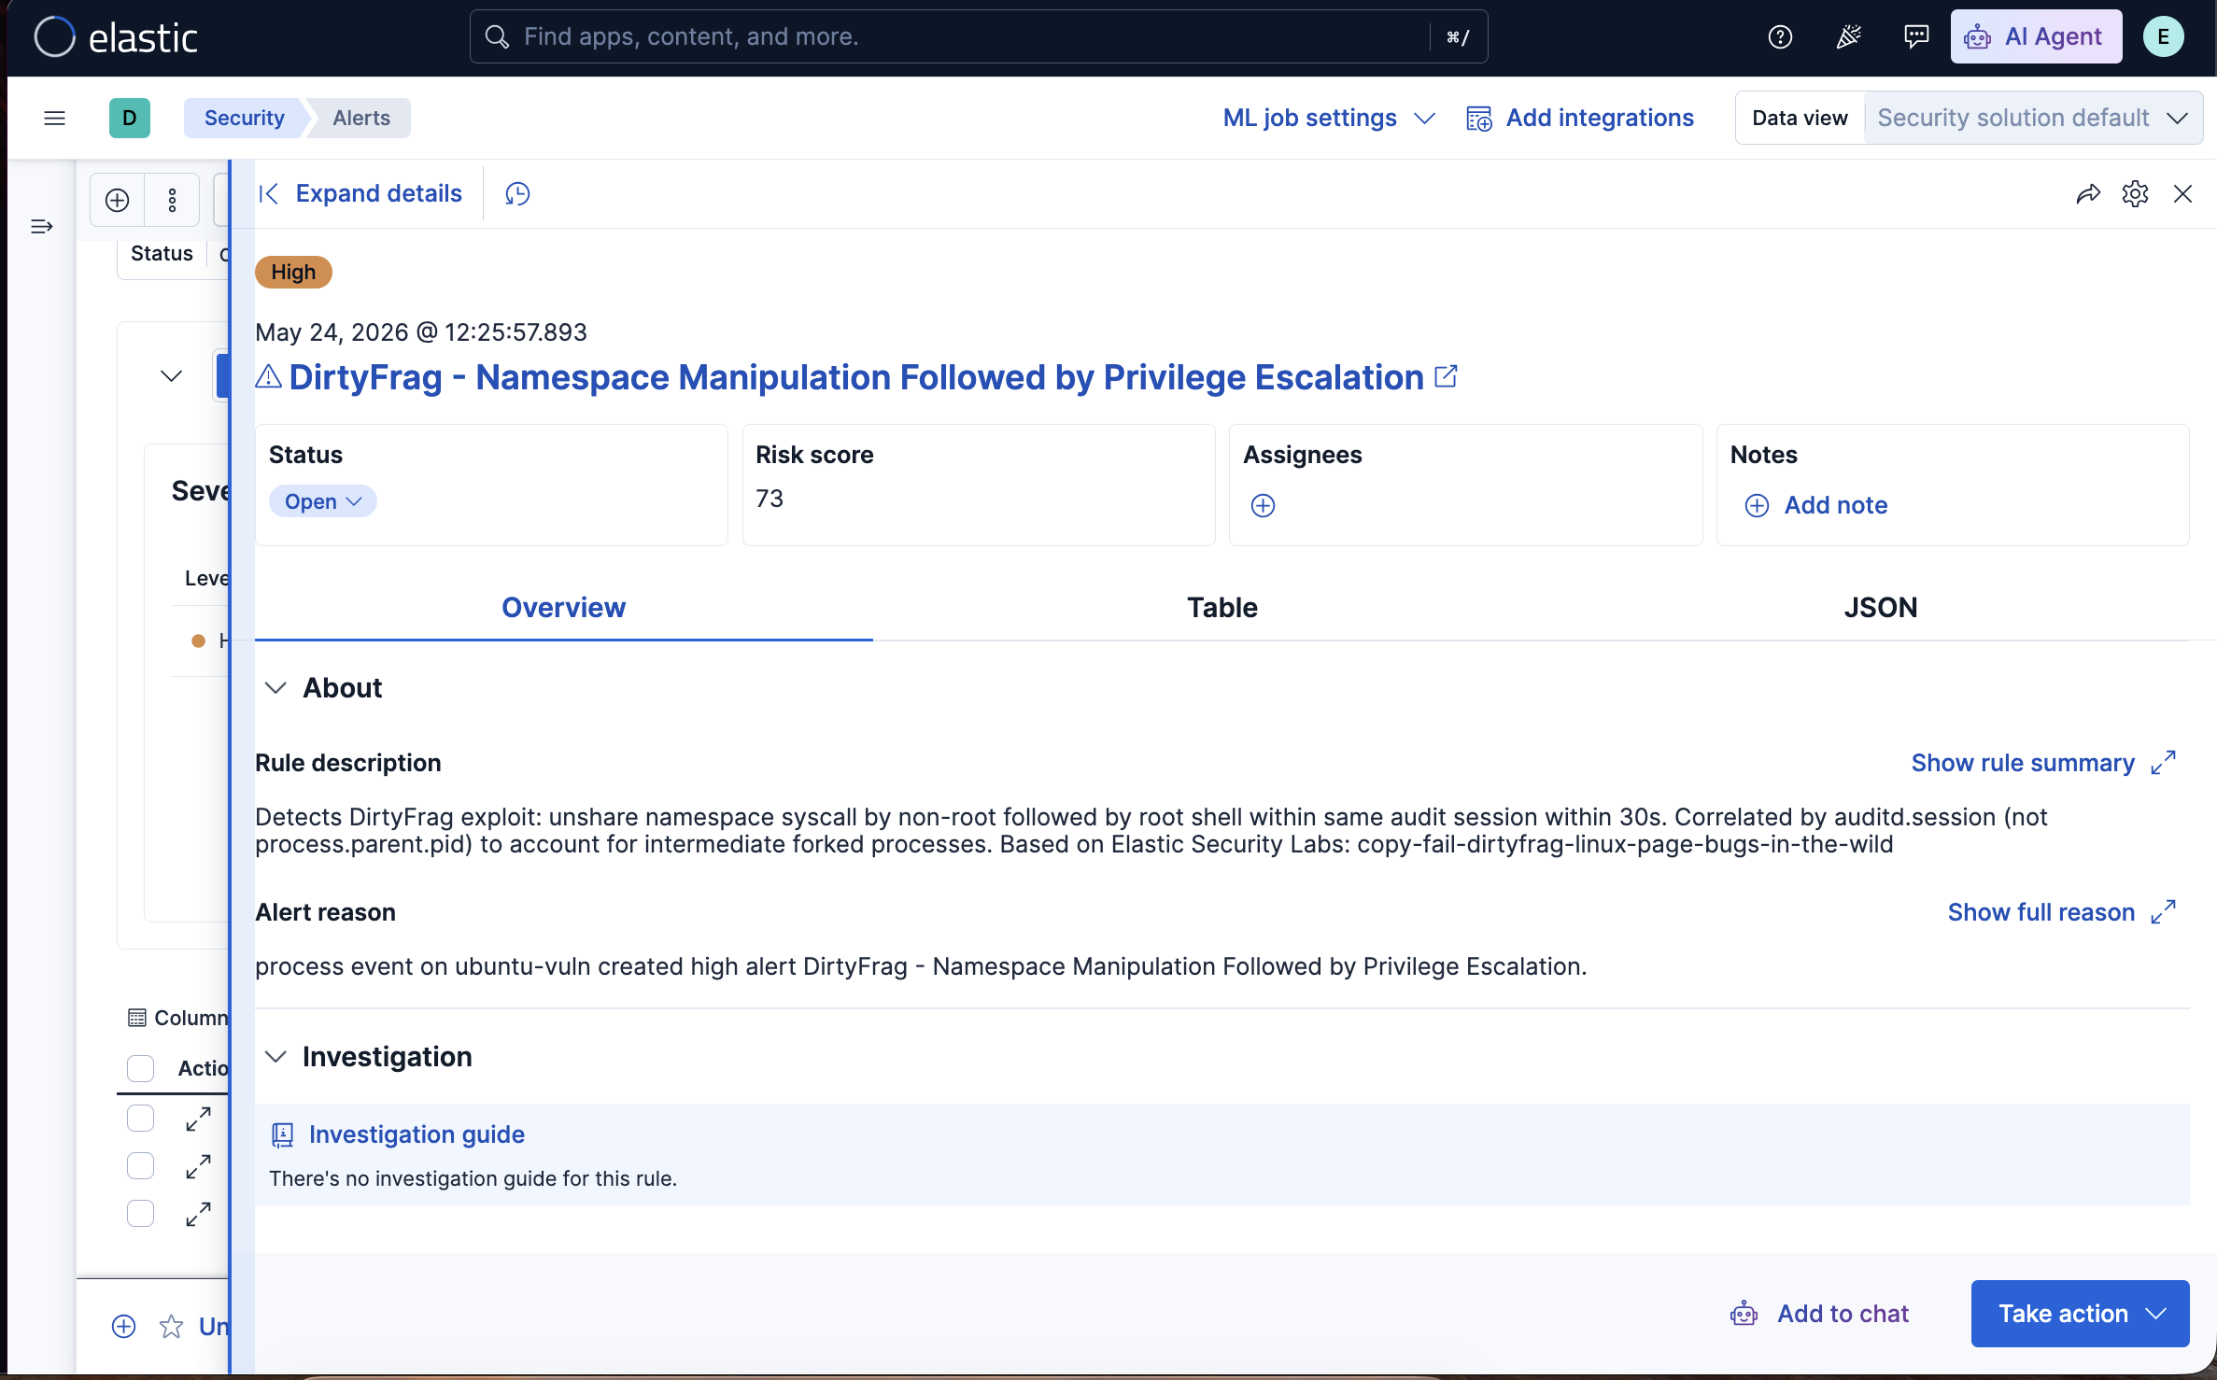The height and width of the screenshot is (1380, 2217).
Task: Open the Take action dropdown
Action: click(2080, 1314)
